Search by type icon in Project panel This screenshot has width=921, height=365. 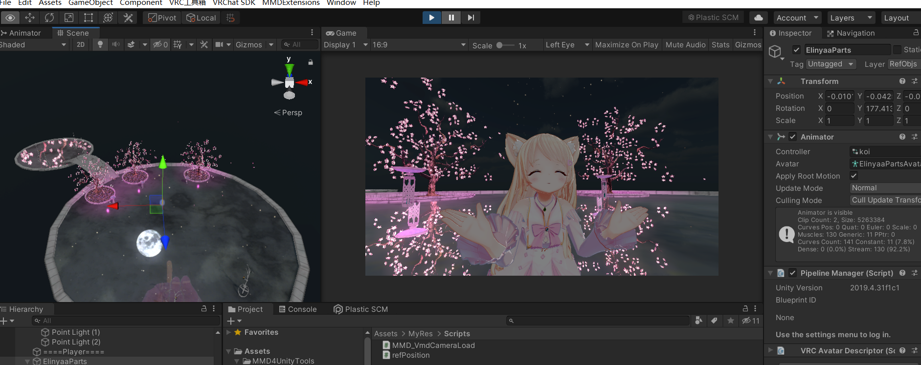(698, 320)
